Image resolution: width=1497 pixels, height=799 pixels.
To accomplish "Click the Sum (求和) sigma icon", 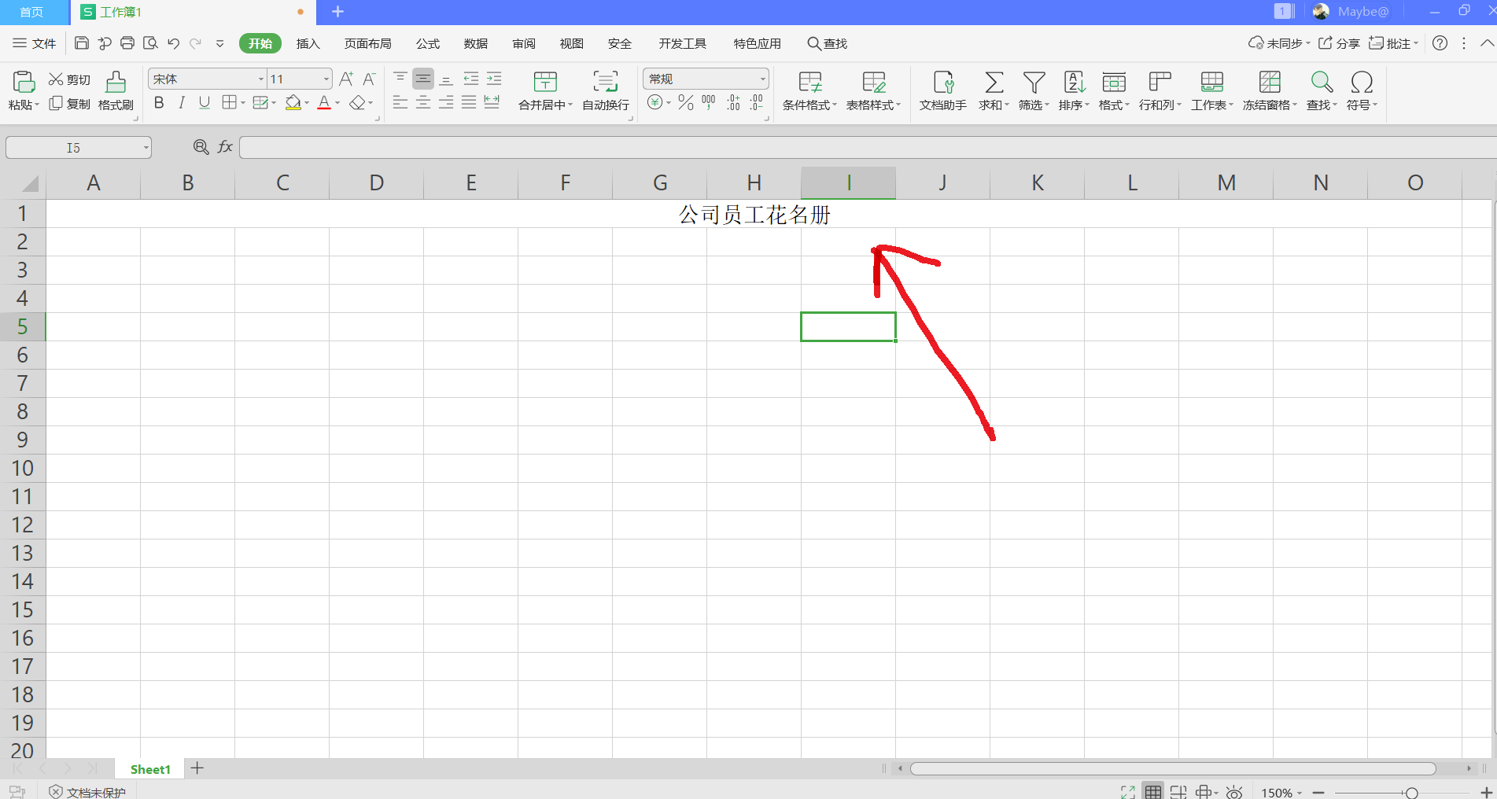I will (994, 82).
